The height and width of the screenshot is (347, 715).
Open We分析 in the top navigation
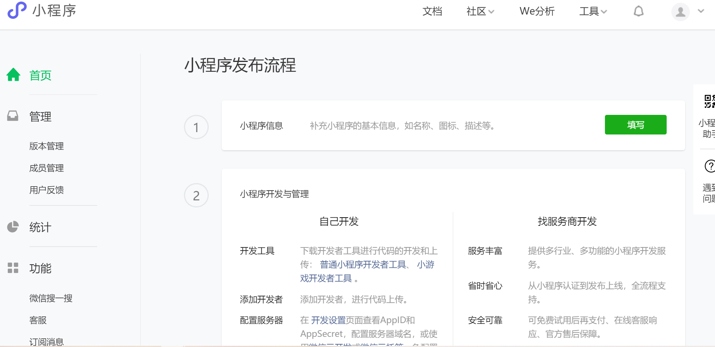[537, 11]
